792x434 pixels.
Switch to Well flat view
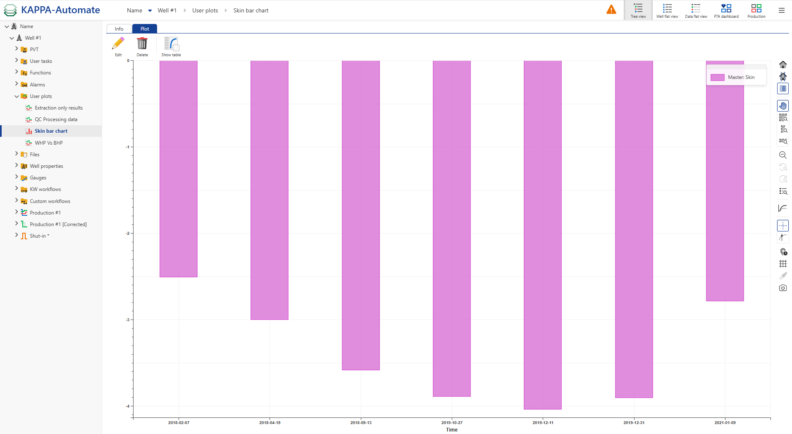667,10
